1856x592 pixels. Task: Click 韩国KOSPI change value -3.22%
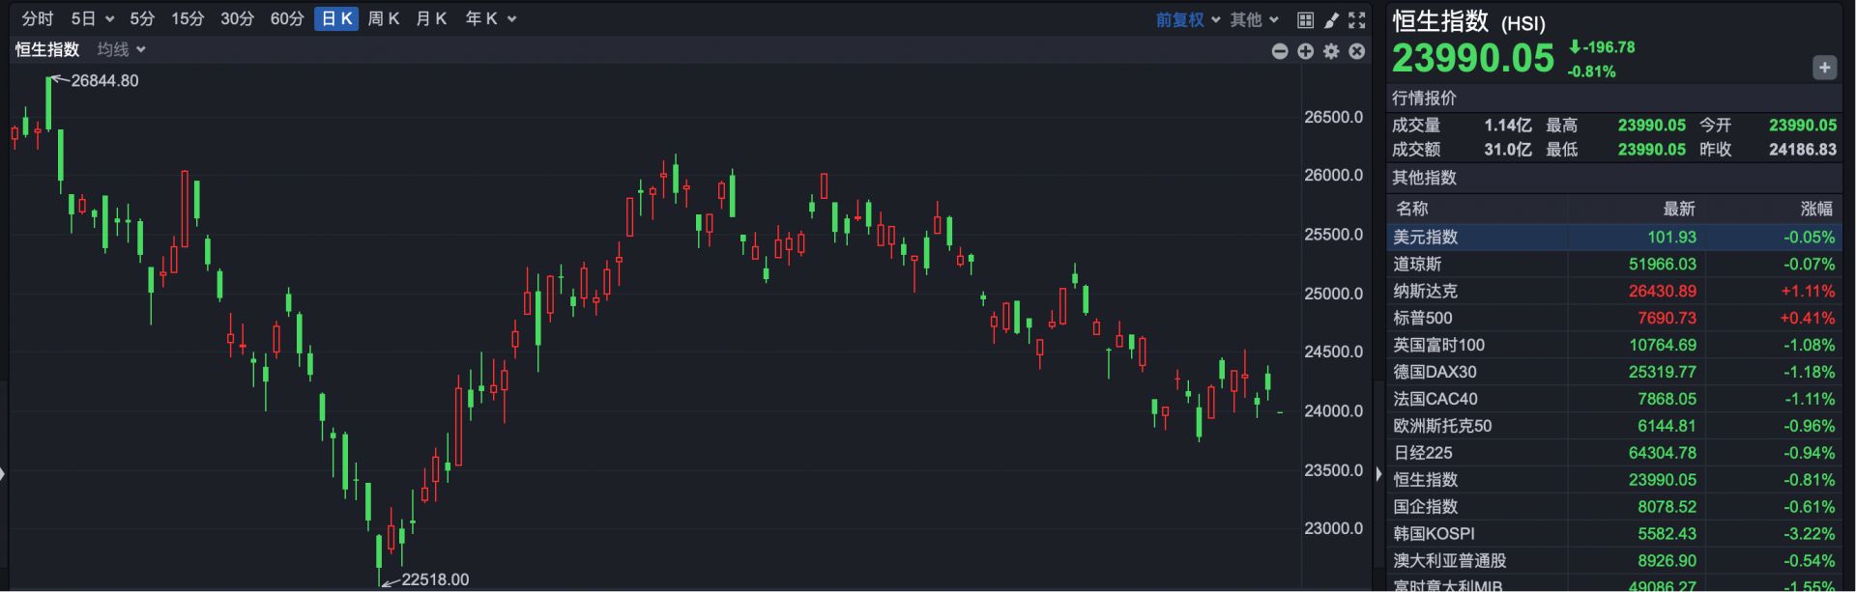click(1810, 534)
